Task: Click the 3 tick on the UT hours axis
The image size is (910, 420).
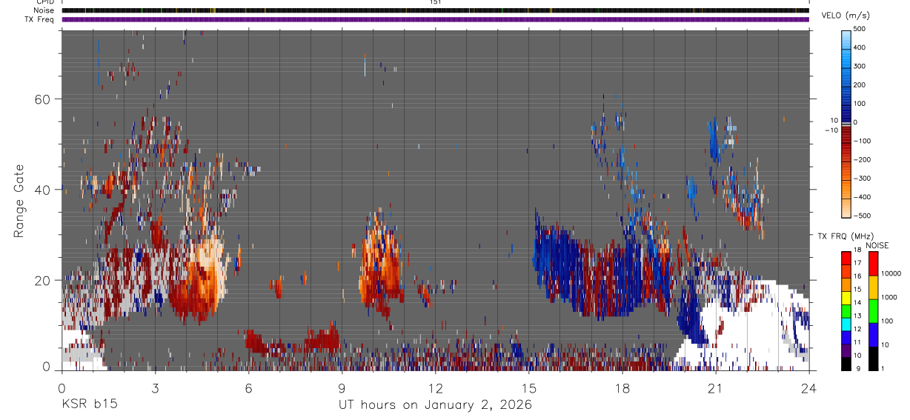Action: [x=155, y=387]
